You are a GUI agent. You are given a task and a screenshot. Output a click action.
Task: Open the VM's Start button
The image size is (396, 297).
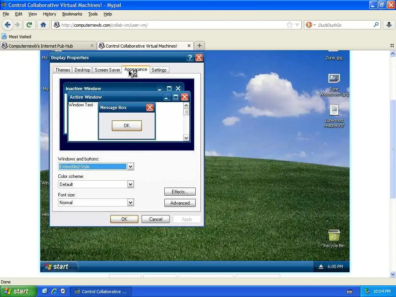pyautogui.click(x=59, y=266)
